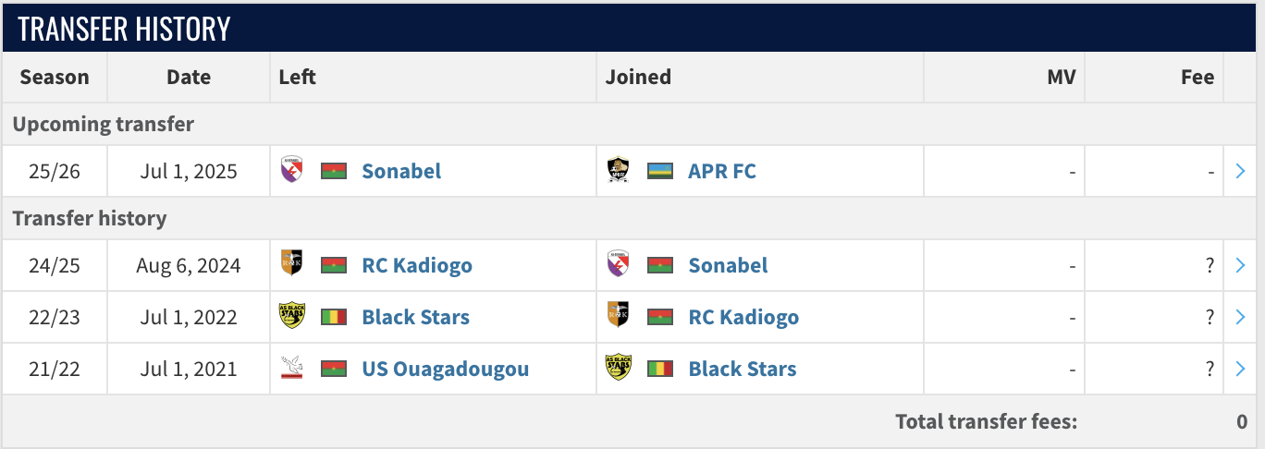Click the Rwanda flag beside APR FC

coord(659,171)
